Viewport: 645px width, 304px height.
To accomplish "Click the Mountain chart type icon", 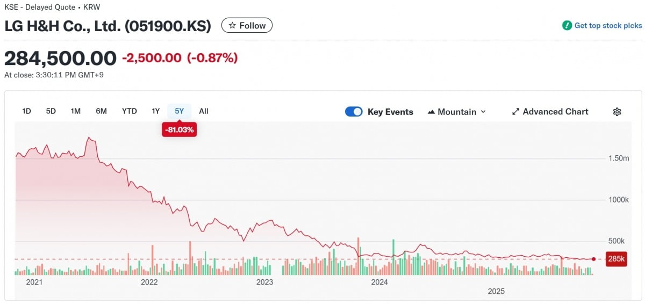I will [x=431, y=112].
